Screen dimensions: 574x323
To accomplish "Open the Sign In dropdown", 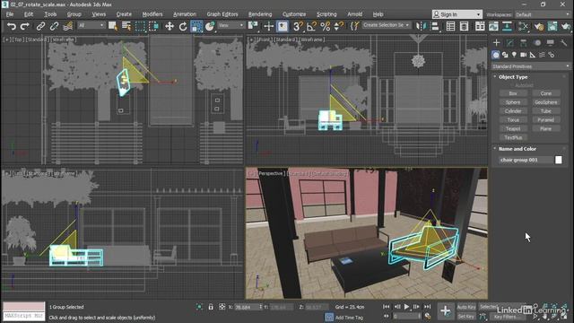I will (x=457, y=14).
